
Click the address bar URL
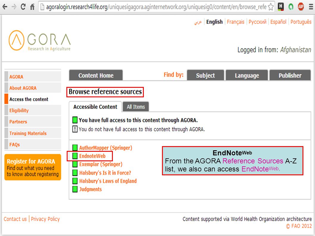pos(156,7)
